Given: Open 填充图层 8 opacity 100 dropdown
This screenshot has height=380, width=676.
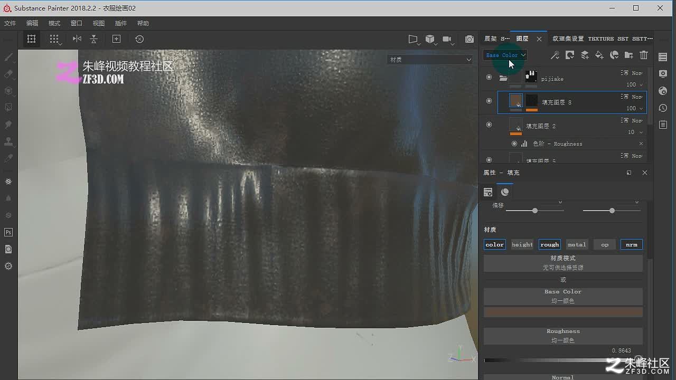Looking at the screenshot, I should pos(635,108).
